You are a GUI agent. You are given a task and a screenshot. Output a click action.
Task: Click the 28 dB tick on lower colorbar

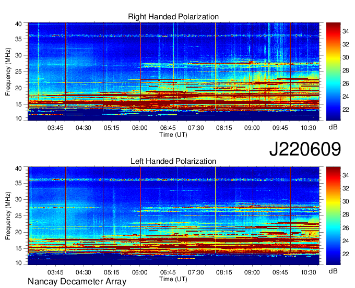click(x=346, y=215)
